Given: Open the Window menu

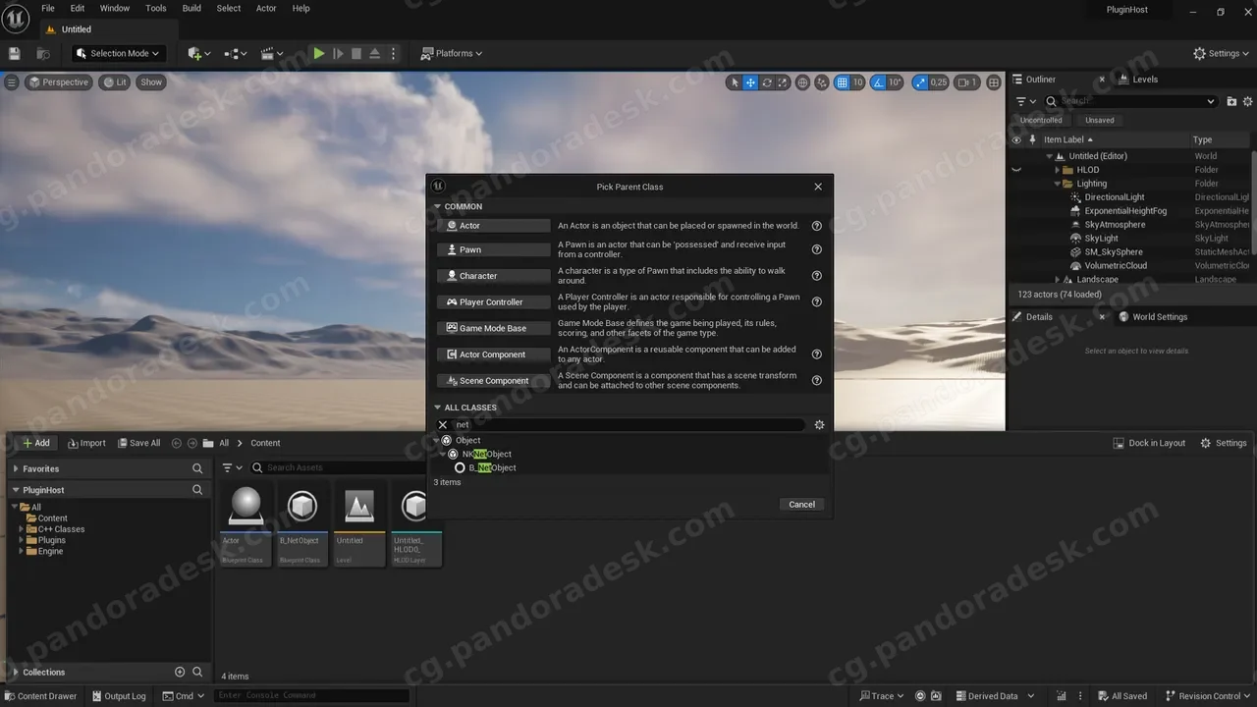Looking at the screenshot, I should (115, 8).
